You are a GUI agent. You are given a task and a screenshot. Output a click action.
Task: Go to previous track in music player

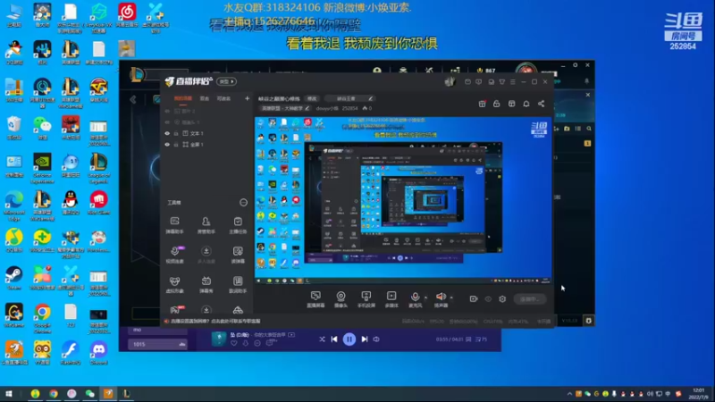tap(334, 339)
